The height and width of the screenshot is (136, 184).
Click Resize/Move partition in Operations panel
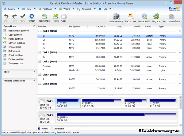[x=18, y=31]
